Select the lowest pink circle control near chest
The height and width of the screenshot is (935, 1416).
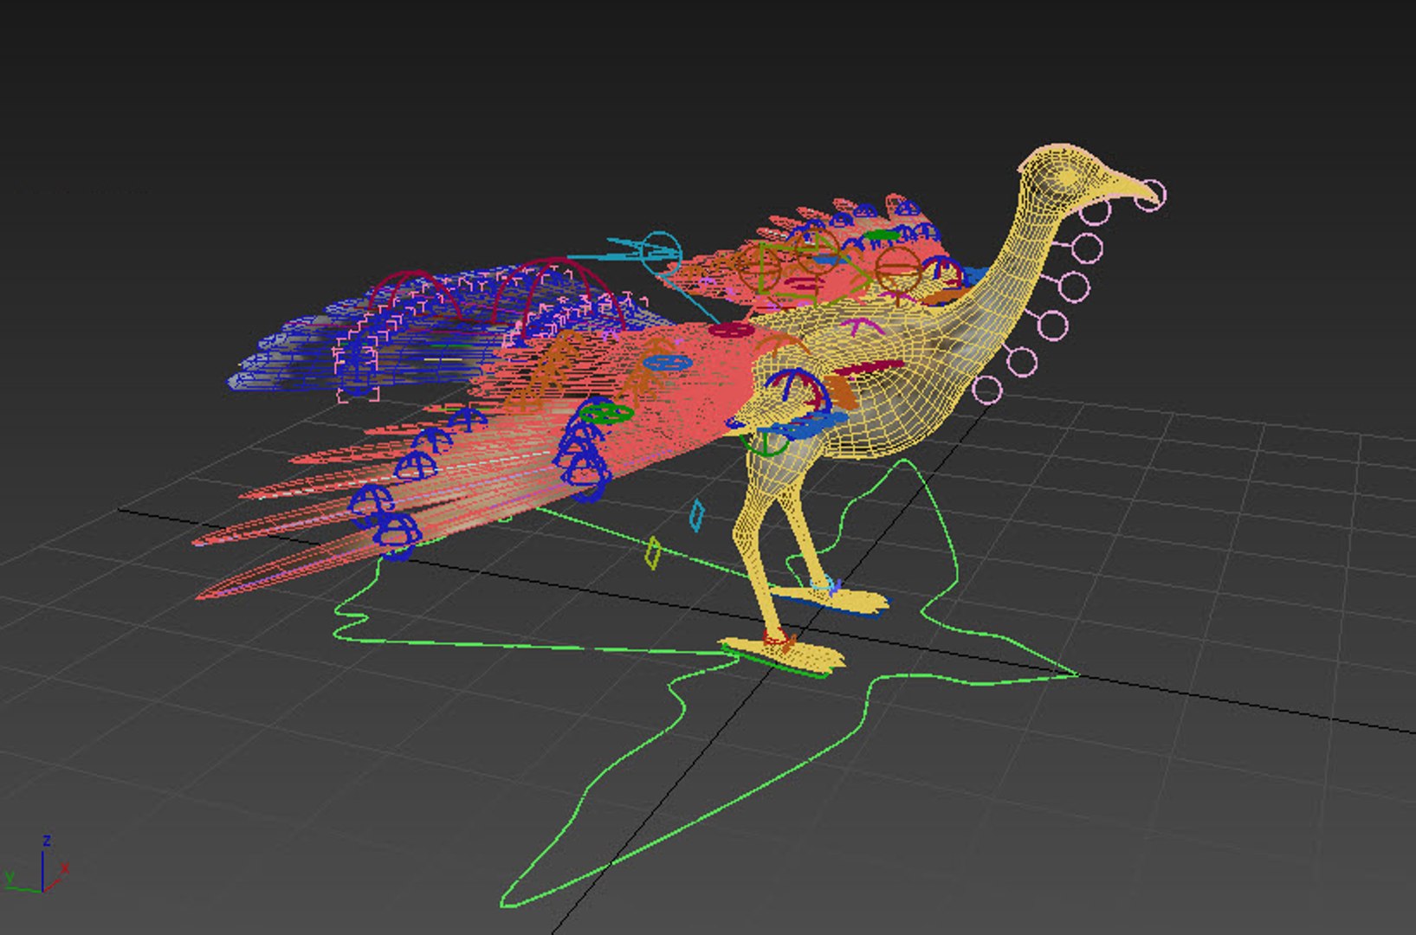(x=986, y=390)
